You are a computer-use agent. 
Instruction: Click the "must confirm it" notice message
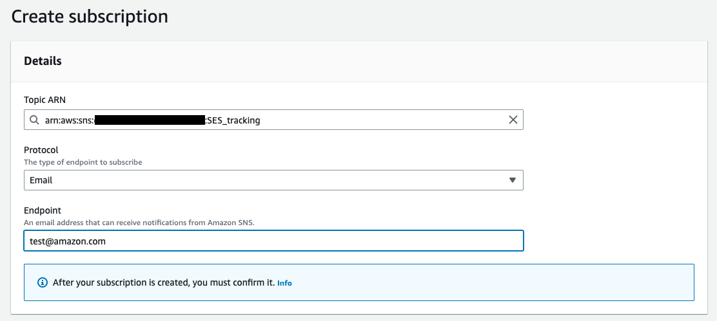[164, 282]
